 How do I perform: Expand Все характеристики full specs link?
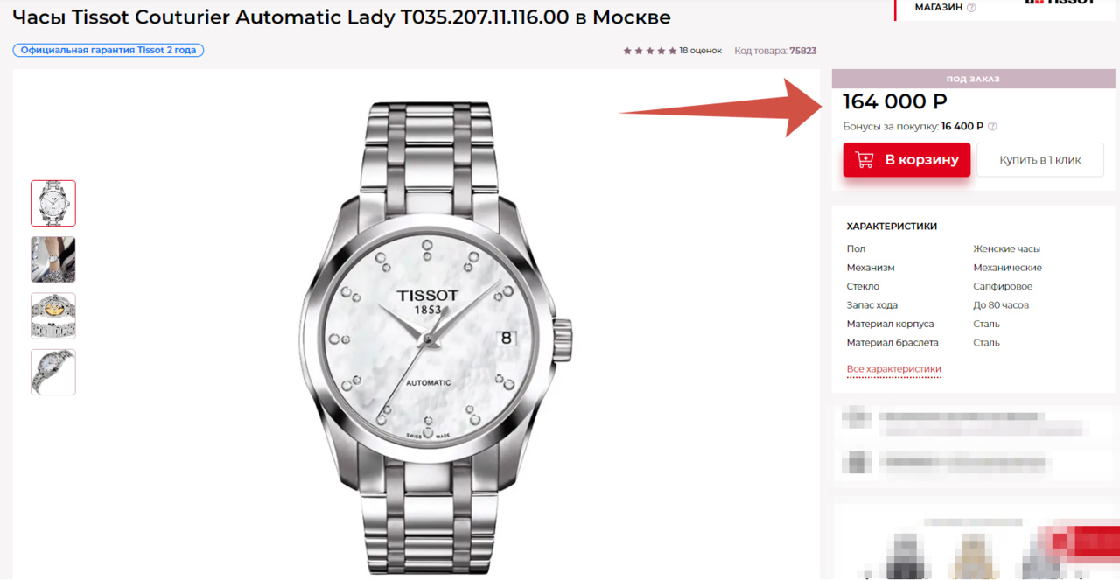893,369
